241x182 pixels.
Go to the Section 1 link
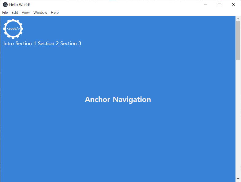pyautogui.click(x=26, y=44)
